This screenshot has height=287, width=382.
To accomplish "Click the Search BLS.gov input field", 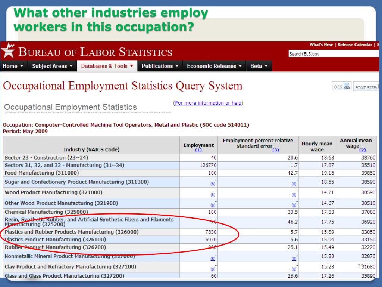I will [334, 54].
